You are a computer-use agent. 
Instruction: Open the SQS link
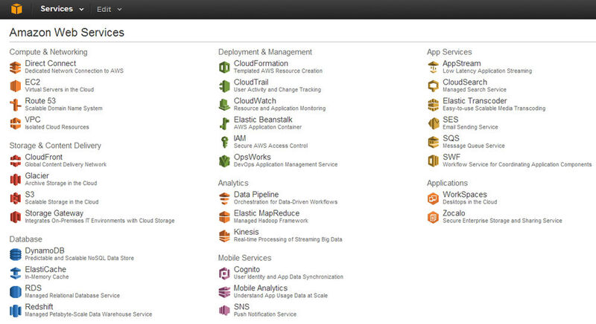pyautogui.click(x=451, y=138)
